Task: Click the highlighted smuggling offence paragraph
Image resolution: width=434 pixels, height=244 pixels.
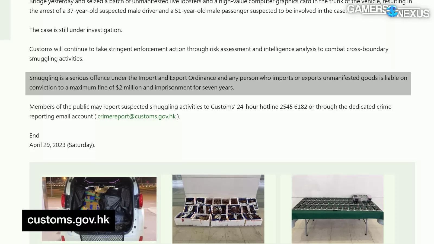Action: point(218,84)
